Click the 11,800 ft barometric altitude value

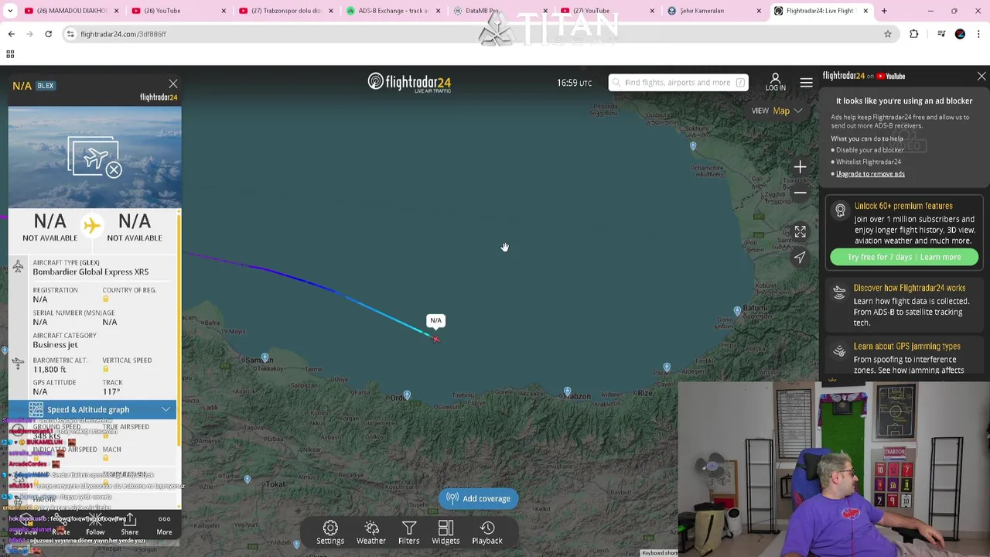pos(49,370)
